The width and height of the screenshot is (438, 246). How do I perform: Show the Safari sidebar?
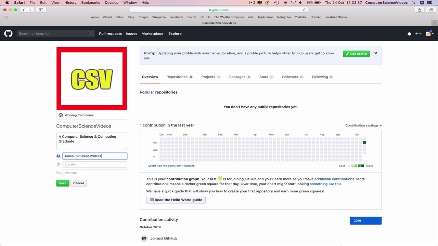click(41, 10)
